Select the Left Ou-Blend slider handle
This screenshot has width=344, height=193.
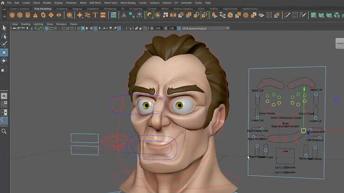point(320,138)
